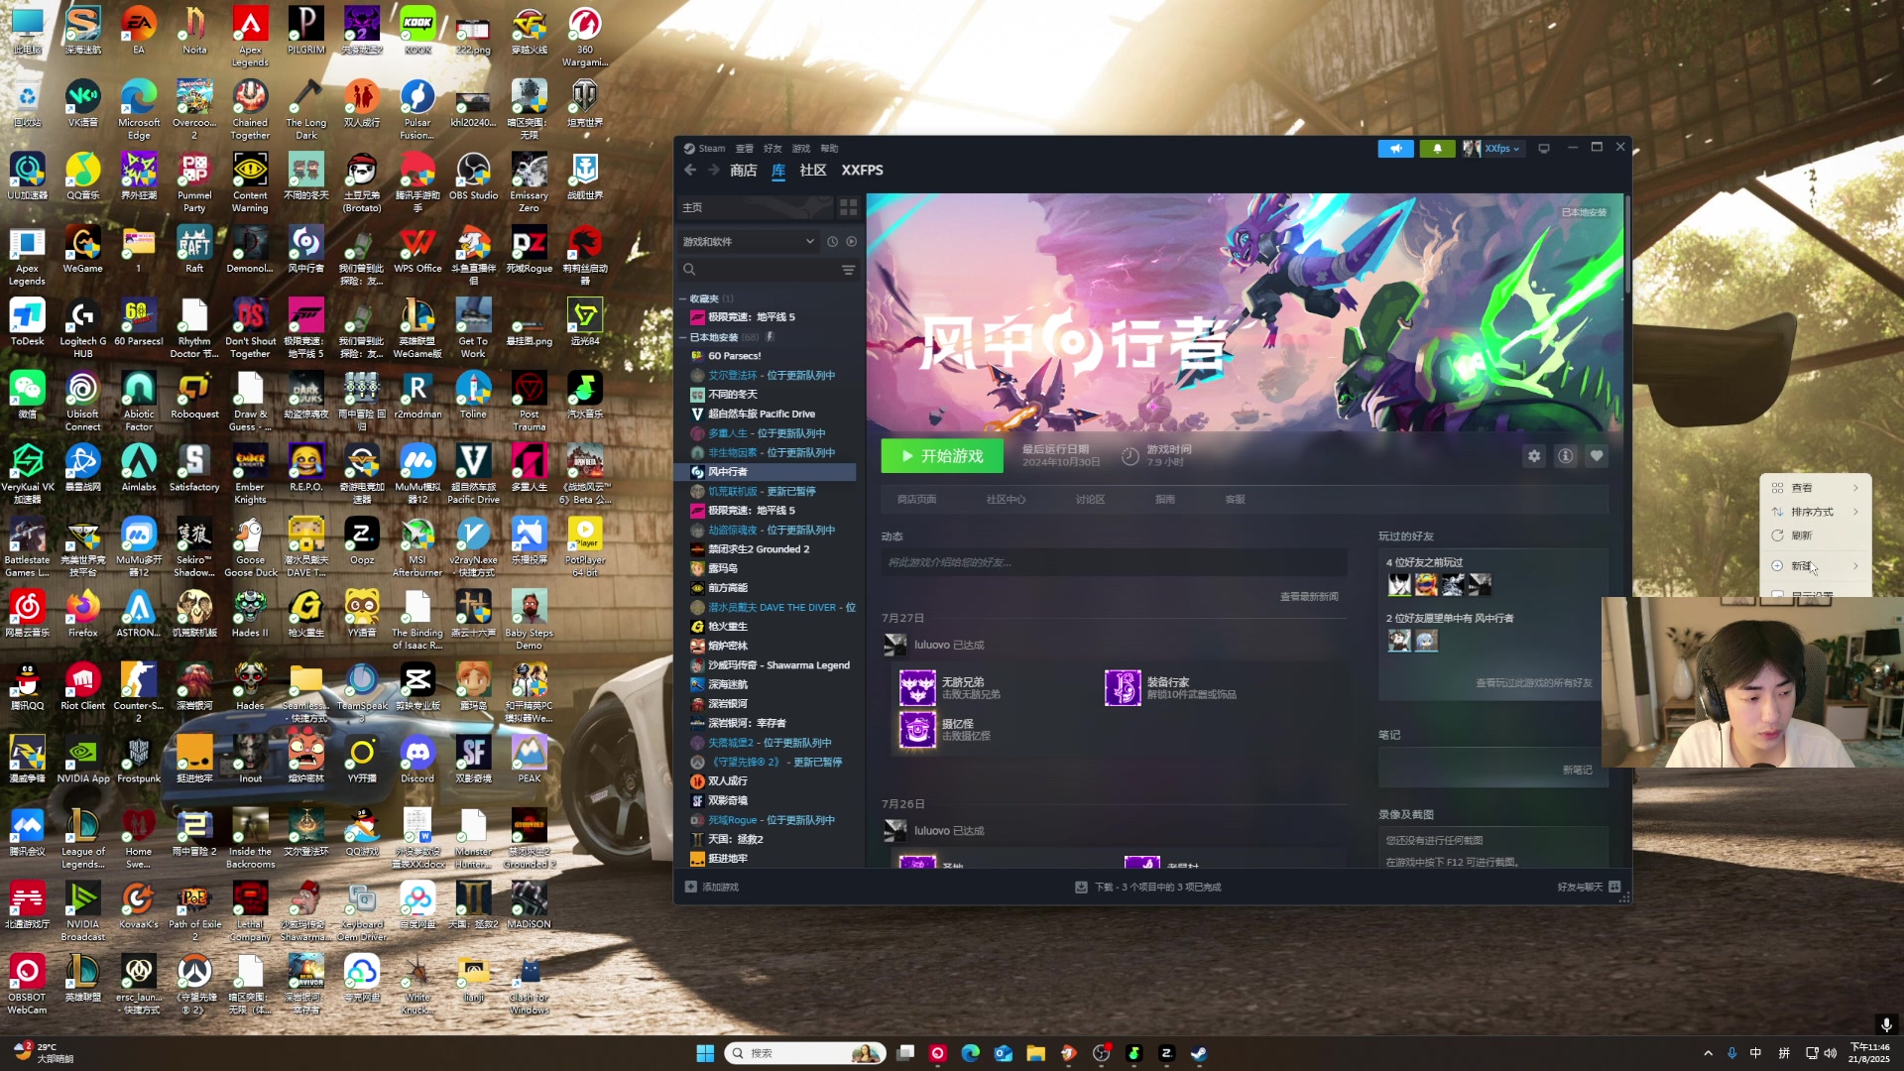Open the 指南 guides link

coord(1165,500)
